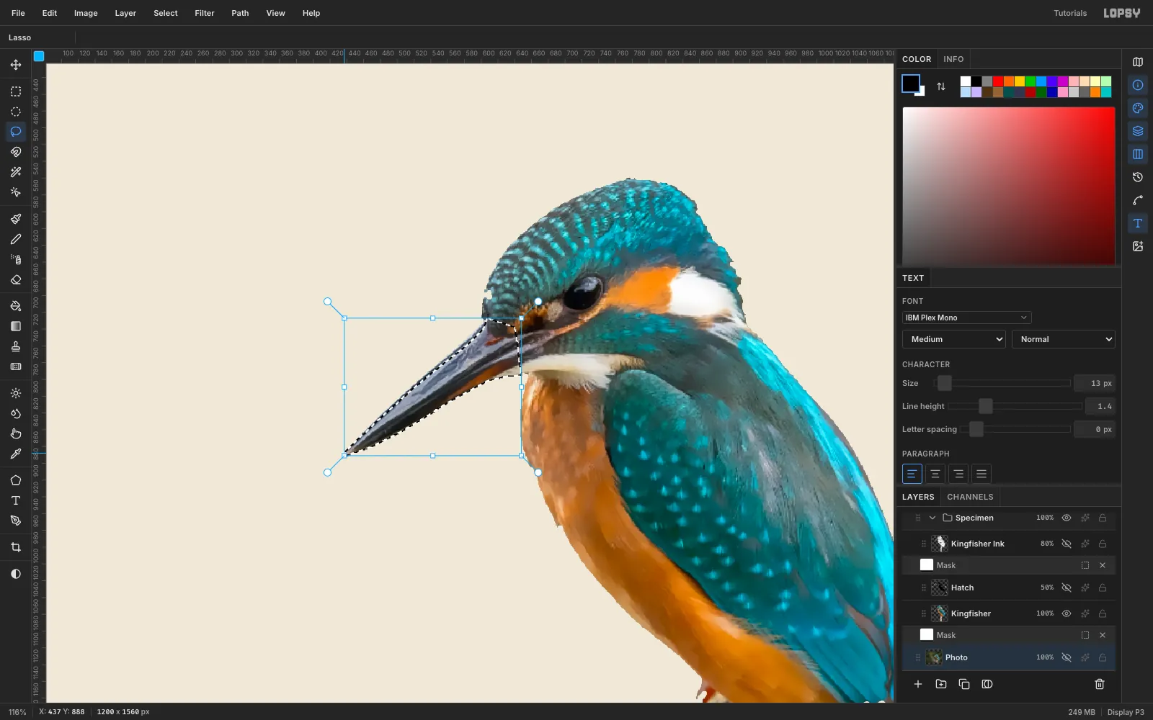The image size is (1153, 720).
Task: Open the IBM Plex Mono font dropdown
Action: [x=966, y=318]
